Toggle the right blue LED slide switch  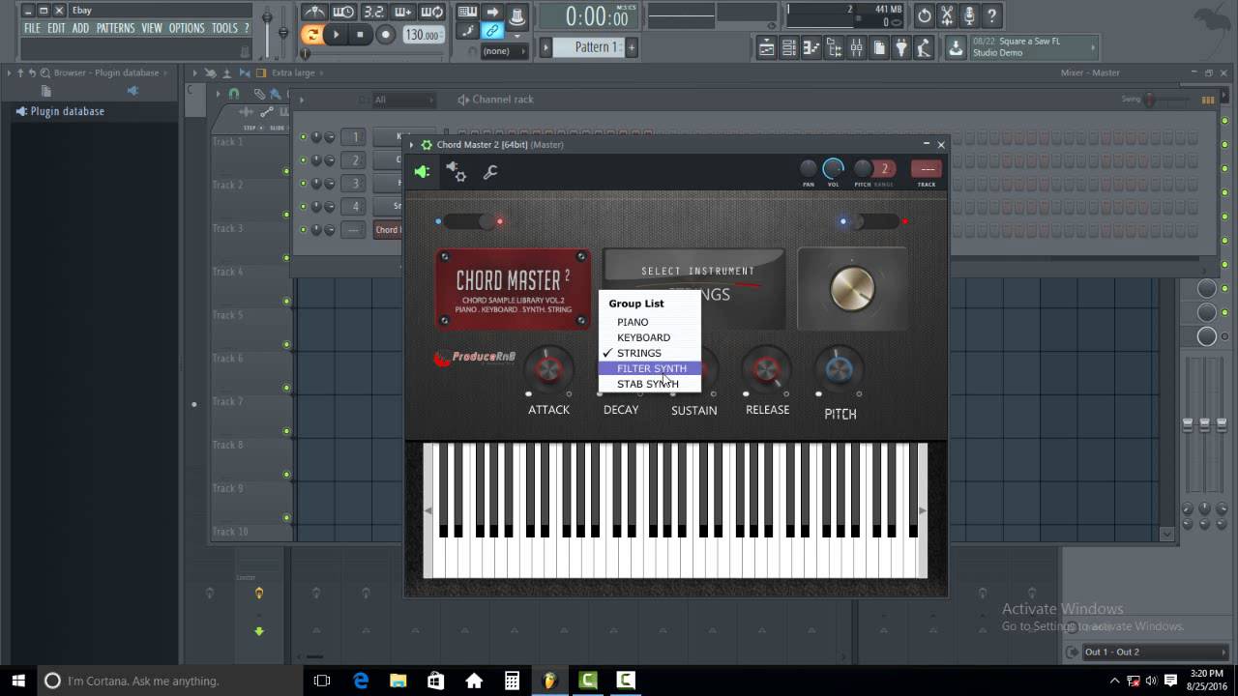click(x=873, y=221)
